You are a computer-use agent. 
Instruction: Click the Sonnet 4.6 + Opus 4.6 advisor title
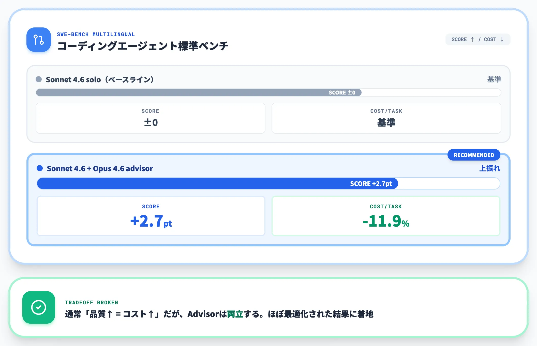[x=100, y=168]
